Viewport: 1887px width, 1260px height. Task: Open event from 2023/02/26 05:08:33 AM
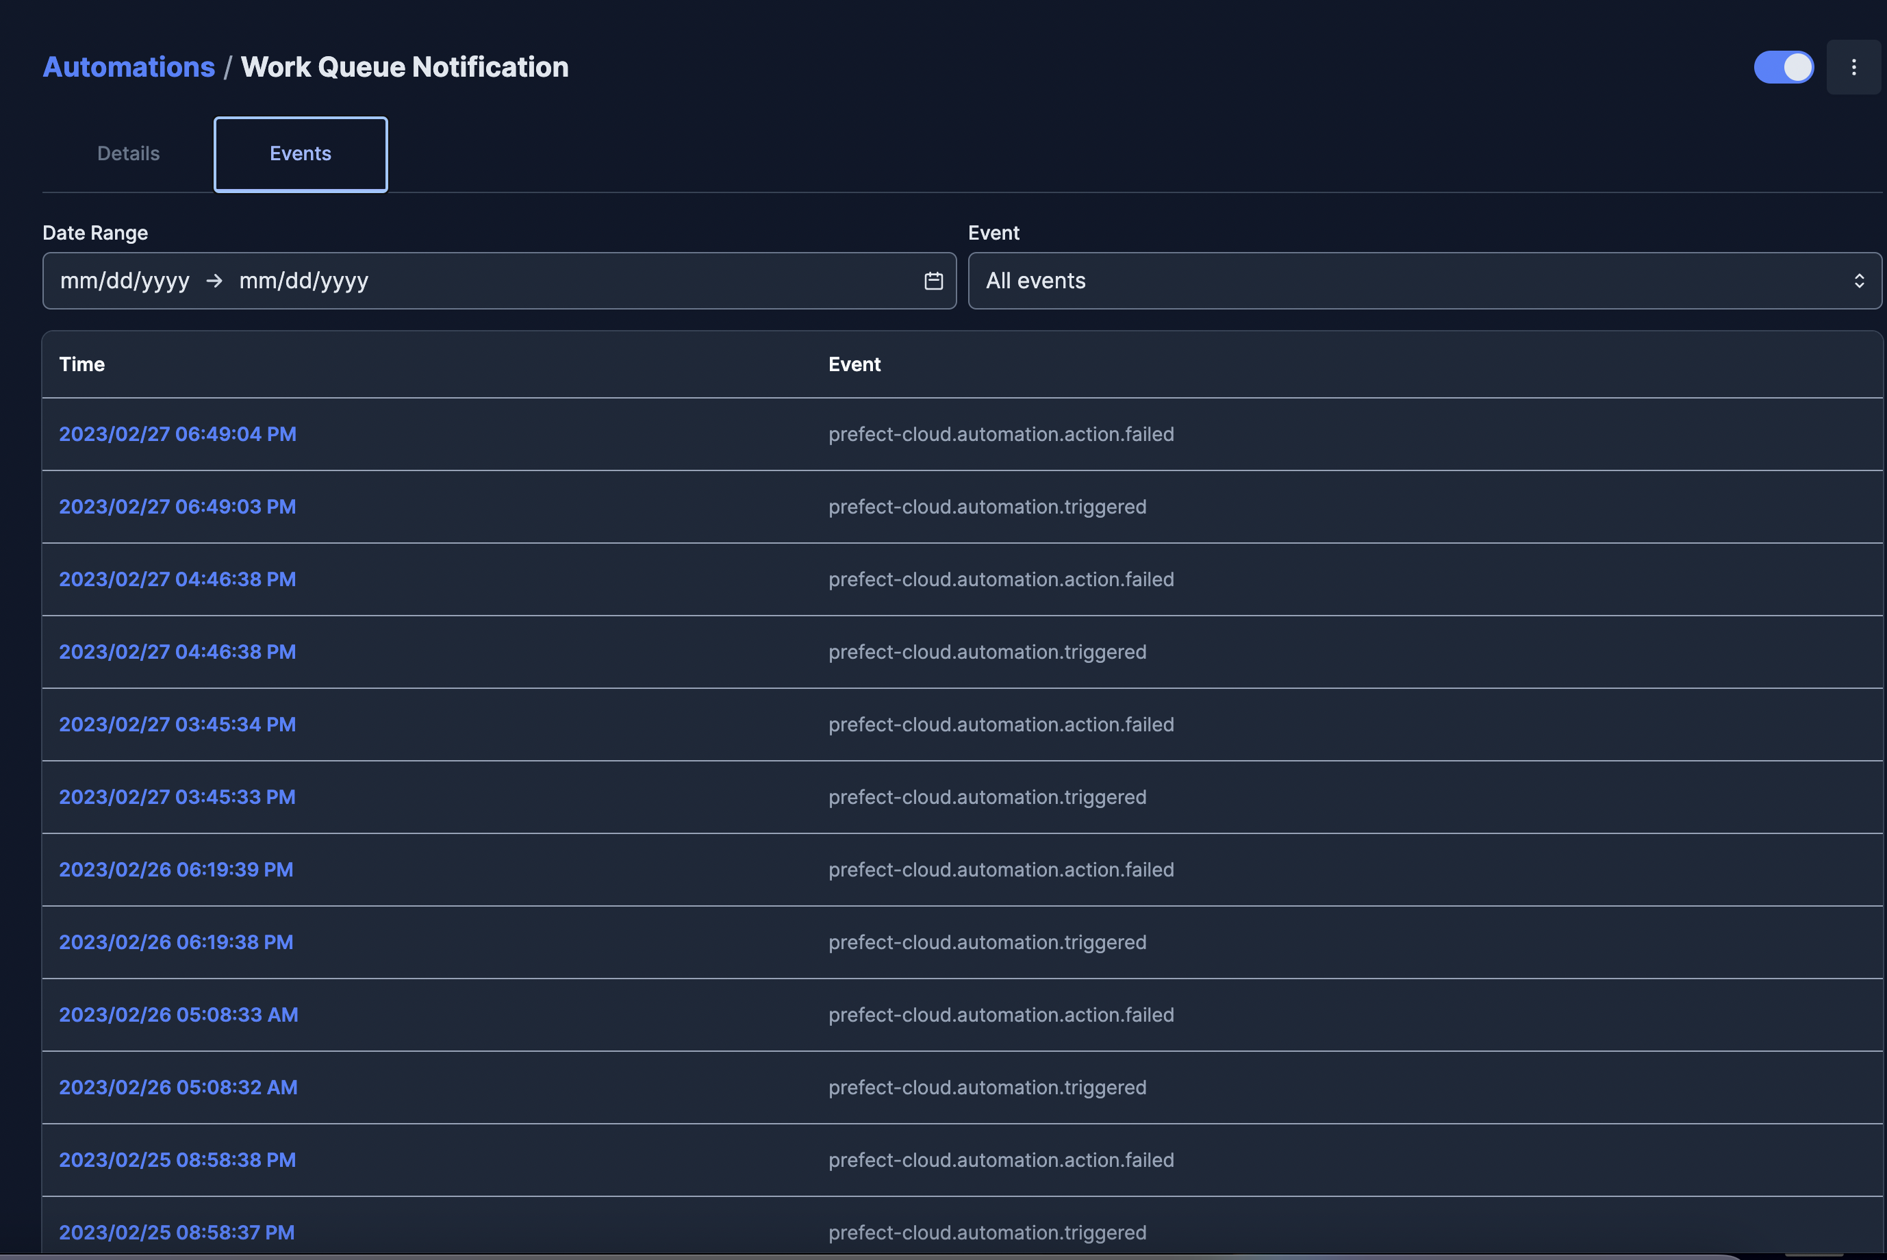[x=177, y=1014]
